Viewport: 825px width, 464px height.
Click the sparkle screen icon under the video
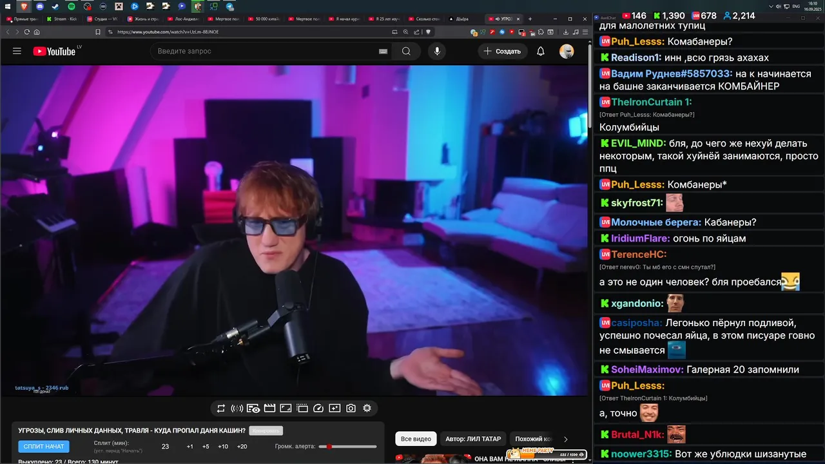335,408
